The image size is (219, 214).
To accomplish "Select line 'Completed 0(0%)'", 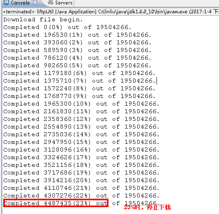I will point(67,27).
